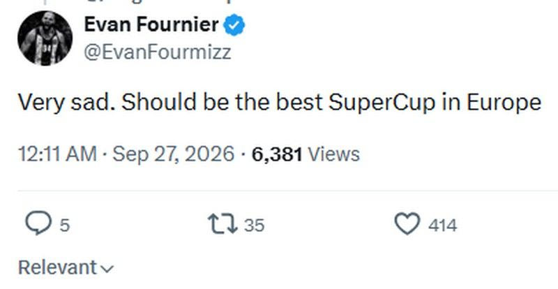The height and width of the screenshot is (289, 558).
Task: Open the Evan Fournier display name link
Action: [151, 24]
